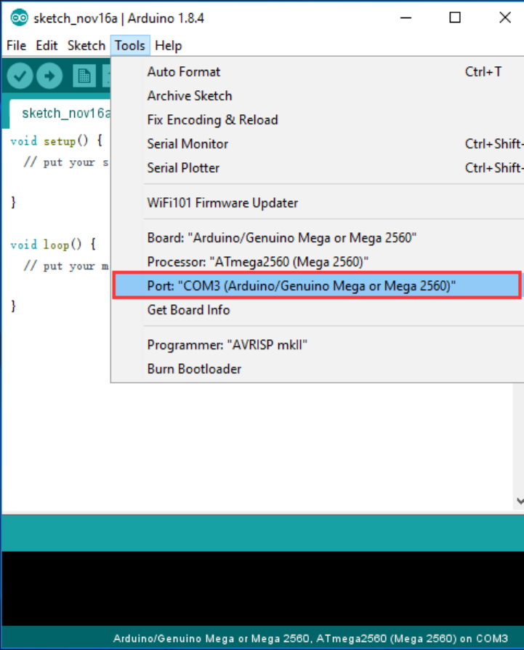Image resolution: width=524 pixels, height=650 pixels.
Task: Expand the Programmer AVRISP mkII submenu
Action: (x=317, y=344)
